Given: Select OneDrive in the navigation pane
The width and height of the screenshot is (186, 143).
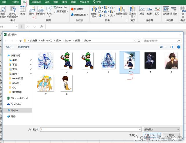Looking at the screenshot, I should [16, 104].
